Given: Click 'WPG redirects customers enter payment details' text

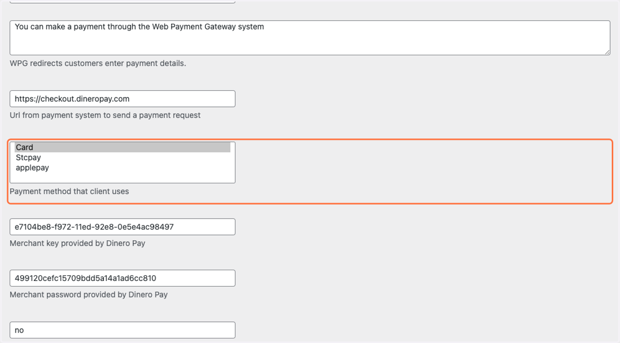Looking at the screenshot, I should point(98,64).
